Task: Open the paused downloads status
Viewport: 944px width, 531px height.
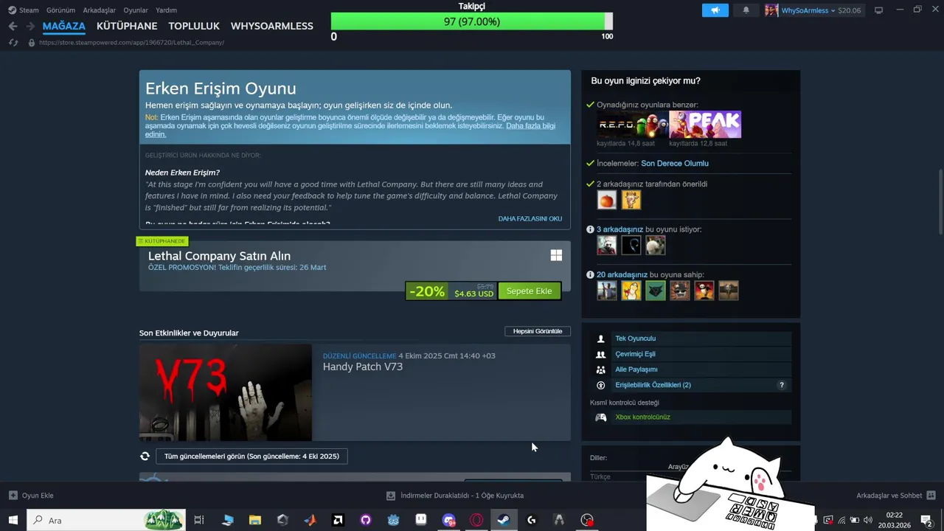Action: [455, 496]
